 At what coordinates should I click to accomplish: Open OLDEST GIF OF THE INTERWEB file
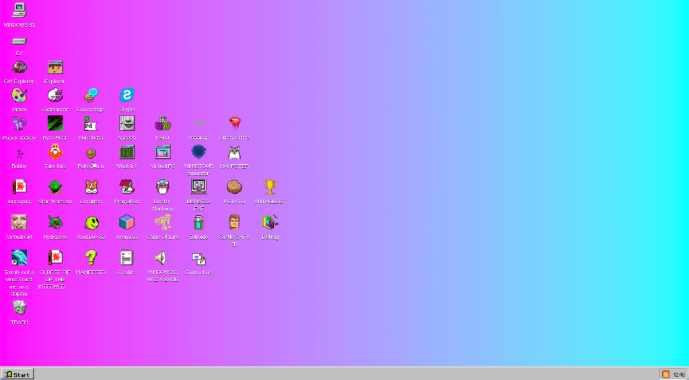coord(55,258)
